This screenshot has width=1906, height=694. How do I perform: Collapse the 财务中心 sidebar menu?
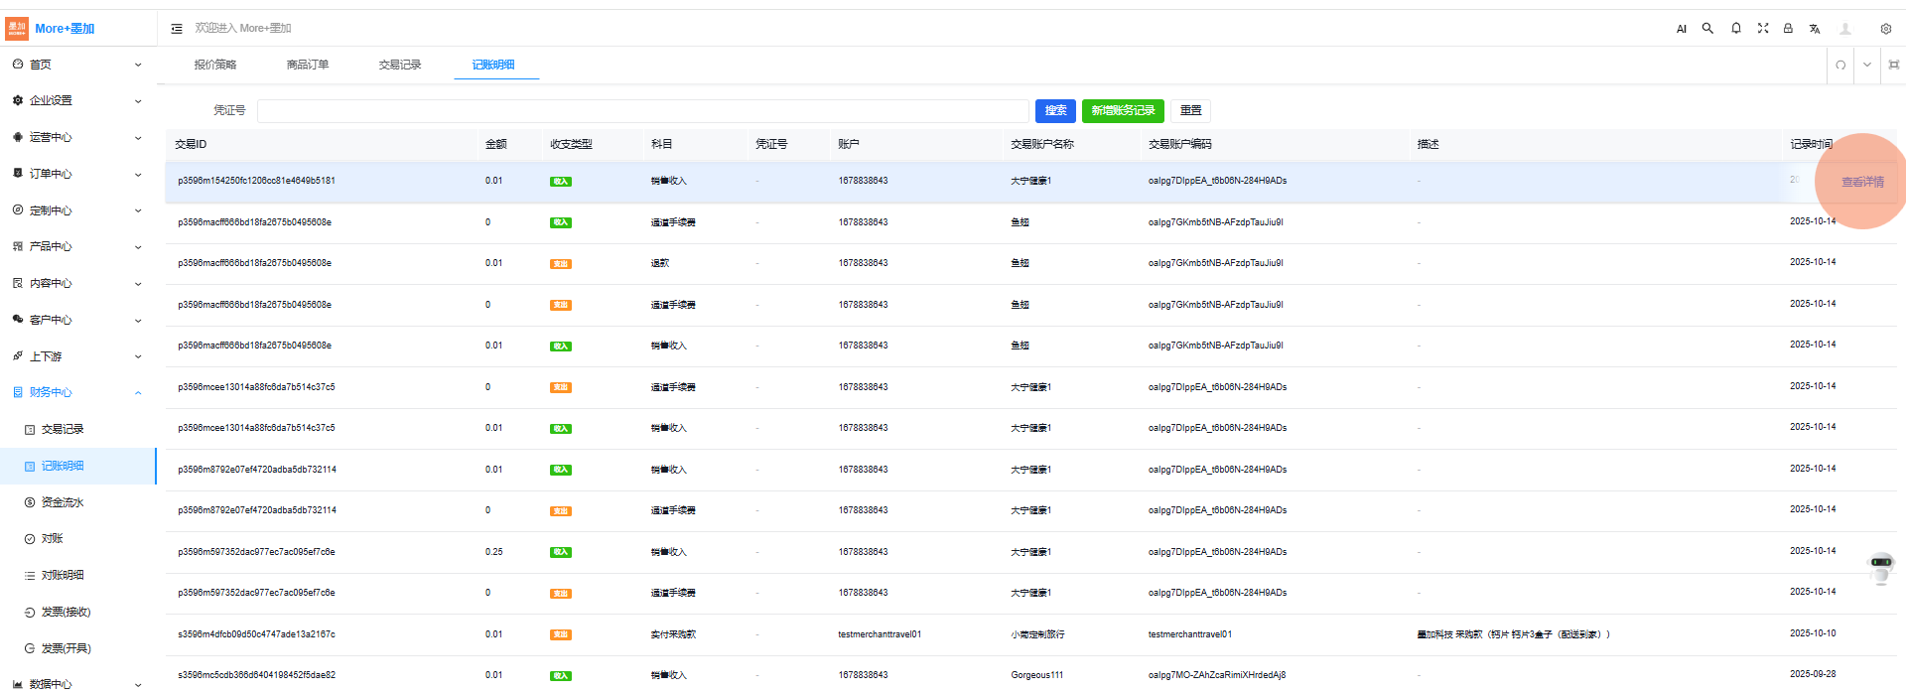(x=77, y=392)
